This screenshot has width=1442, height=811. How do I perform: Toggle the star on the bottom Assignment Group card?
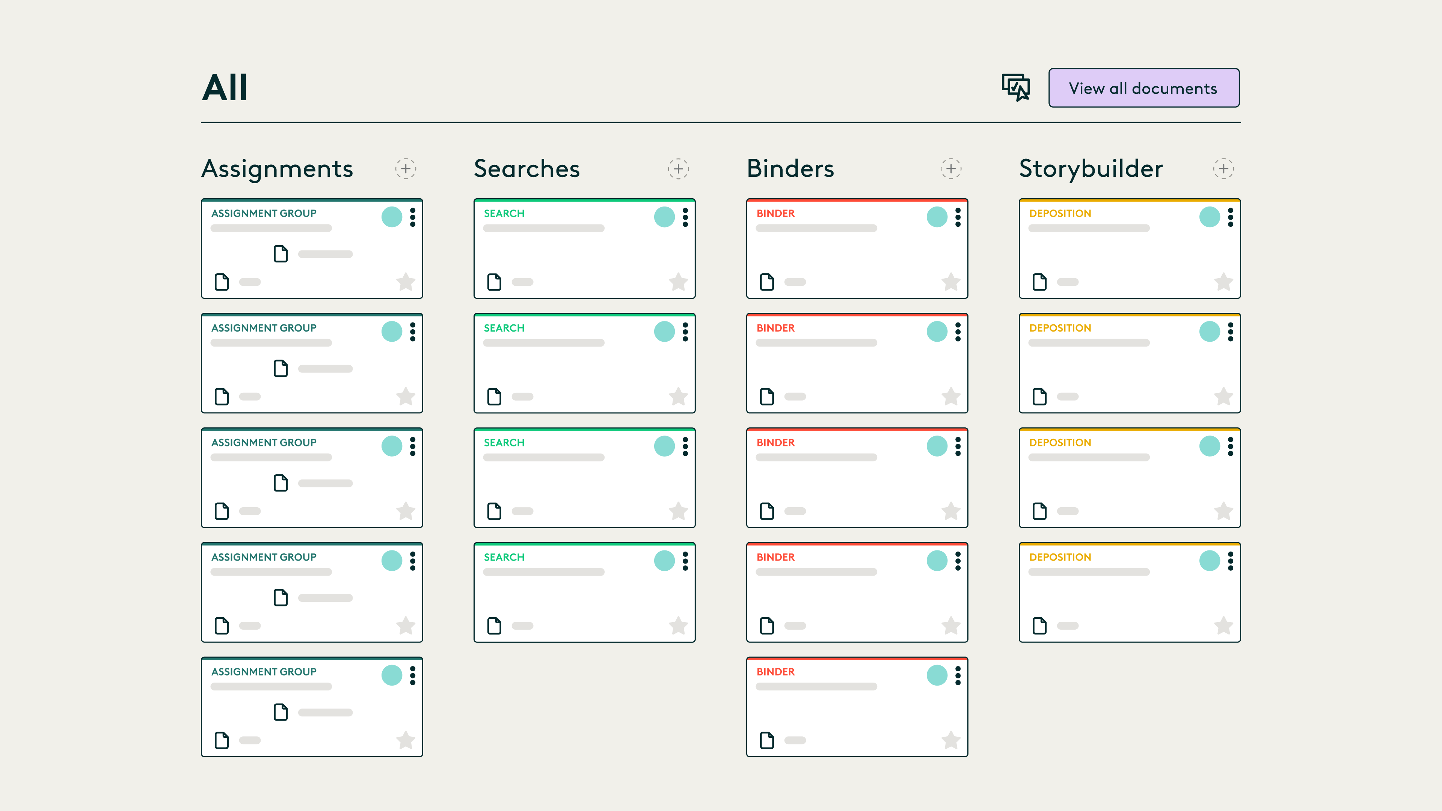point(406,740)
